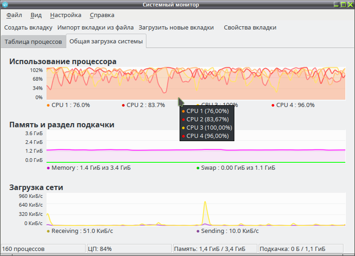Click Создать вкладку toolbar button
The image size is (355, 256).
[28, 27]
